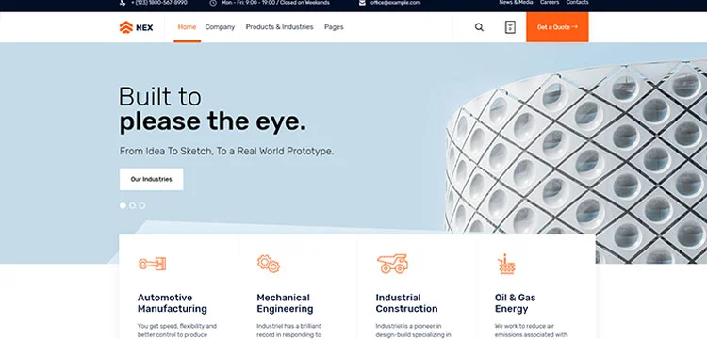This screenshot has width=707, height=339.
Task: Click the office@example.com email link
Action: pos(395,3)
